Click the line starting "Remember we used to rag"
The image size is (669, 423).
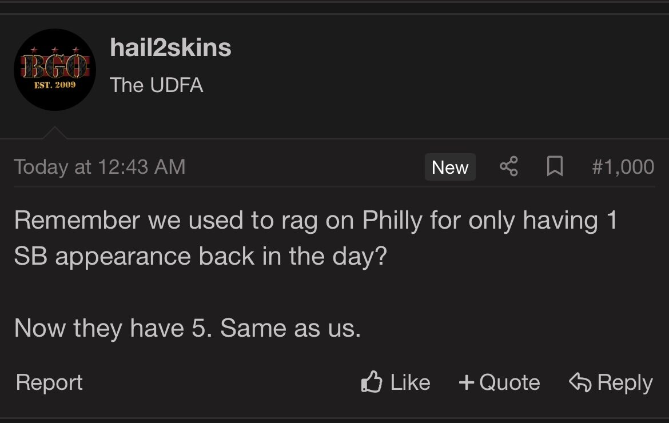(316, 220)
